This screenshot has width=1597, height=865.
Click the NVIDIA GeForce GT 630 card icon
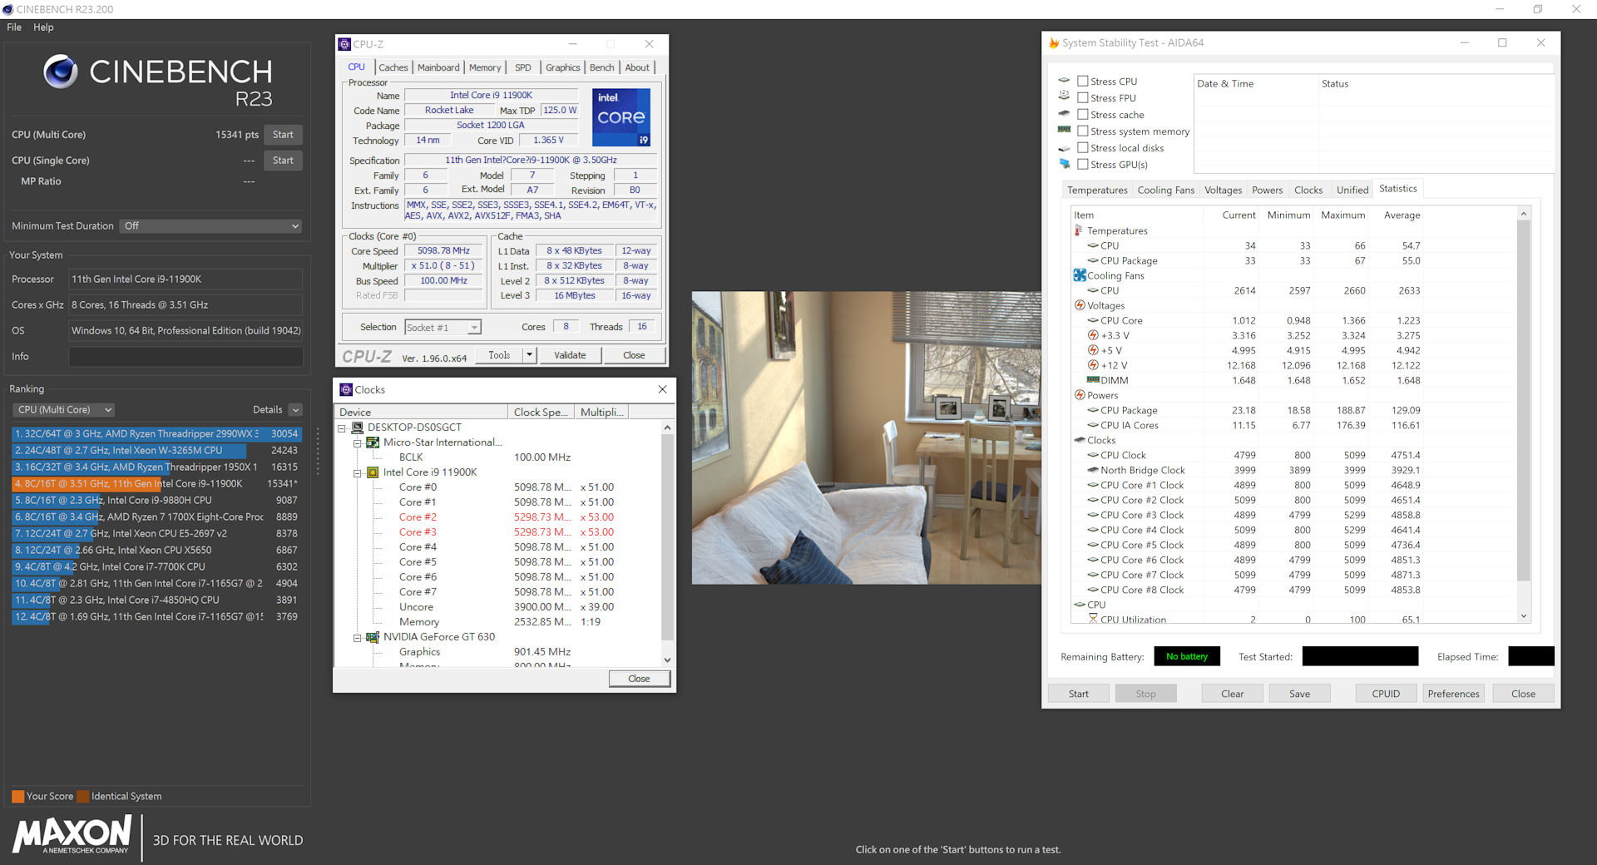pos(373,637)
